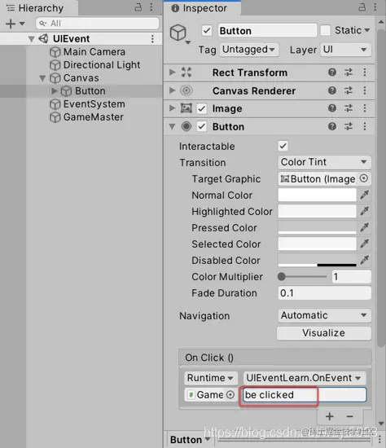Screen dimensions: 386x448
Task: Open Rect Transform preset settings icon
Action: (x=349, y=72)
